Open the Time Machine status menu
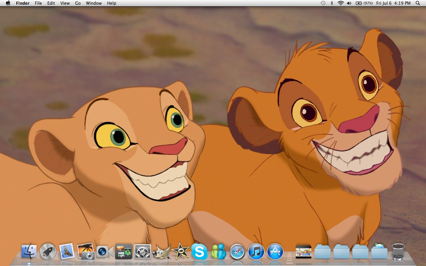Screen dimensions: 426x266 (323, 3)
